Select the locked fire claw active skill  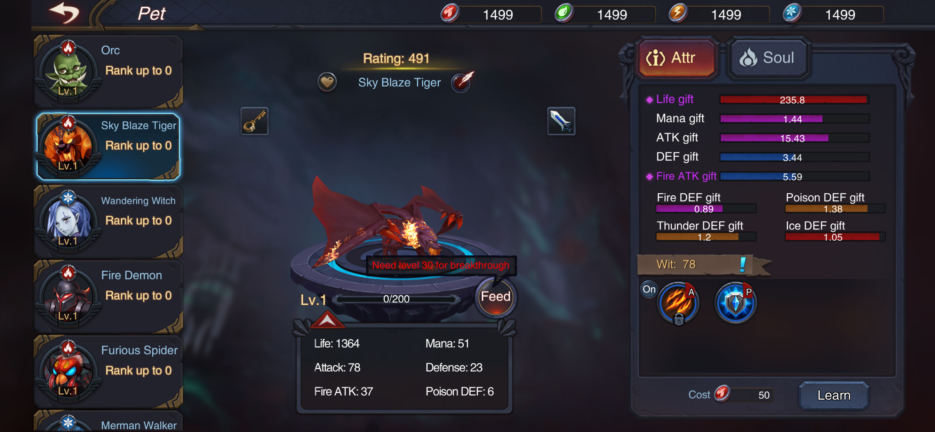[x=678, y=303]
